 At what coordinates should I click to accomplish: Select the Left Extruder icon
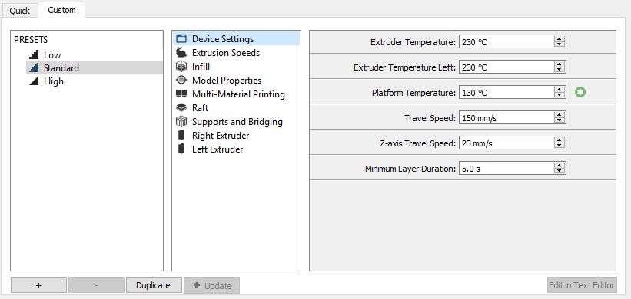tap(181, 149)
